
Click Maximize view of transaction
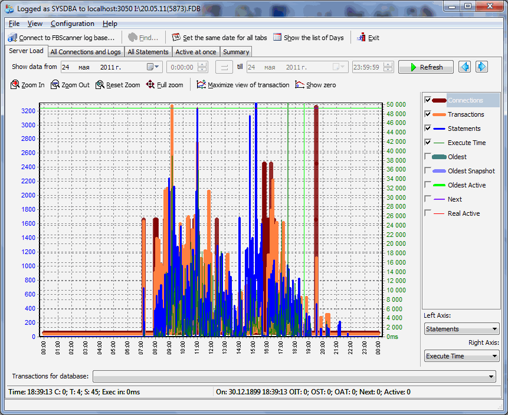point(242,85)
